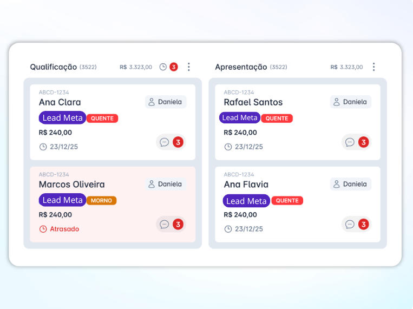
Task: Open chat icon on Rafael Santos card
Action: tap(350, 142)
